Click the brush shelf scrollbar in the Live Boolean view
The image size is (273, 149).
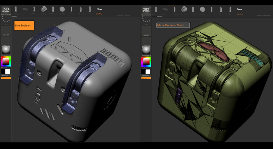click(x=14, y=17)
